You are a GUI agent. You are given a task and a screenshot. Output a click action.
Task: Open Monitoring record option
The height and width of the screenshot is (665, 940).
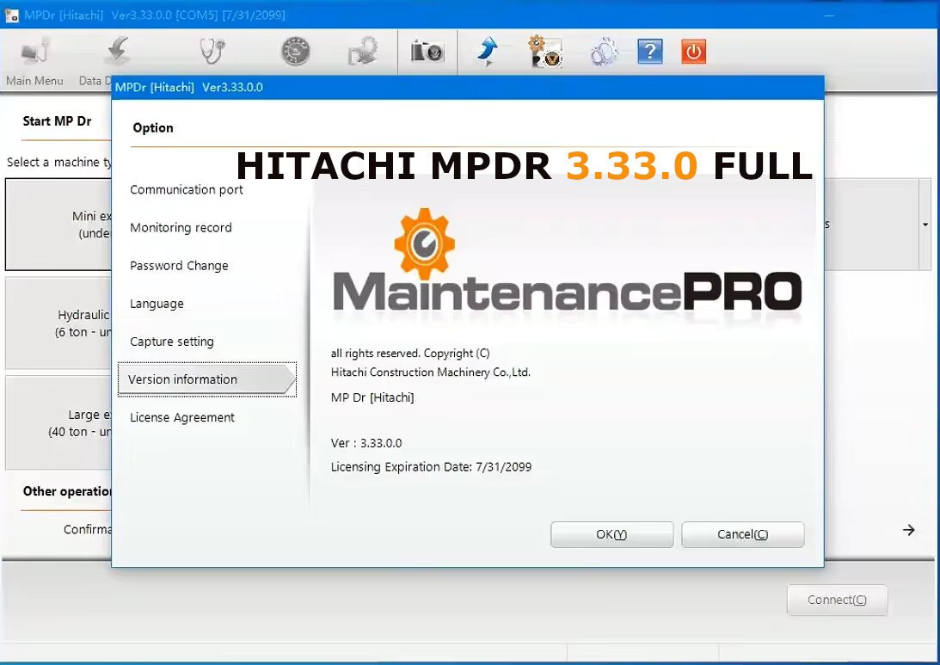tap(181, 228)
